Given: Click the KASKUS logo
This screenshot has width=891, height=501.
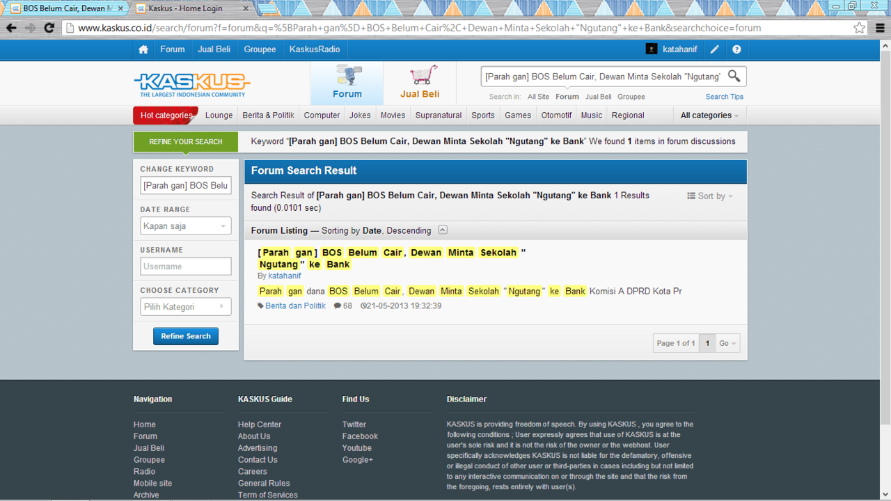Looking at the screenshot, I should click(x=191, y=85).
